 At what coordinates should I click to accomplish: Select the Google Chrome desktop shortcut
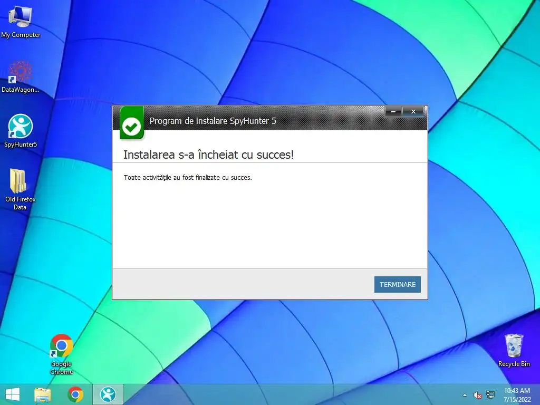point(61,354)
